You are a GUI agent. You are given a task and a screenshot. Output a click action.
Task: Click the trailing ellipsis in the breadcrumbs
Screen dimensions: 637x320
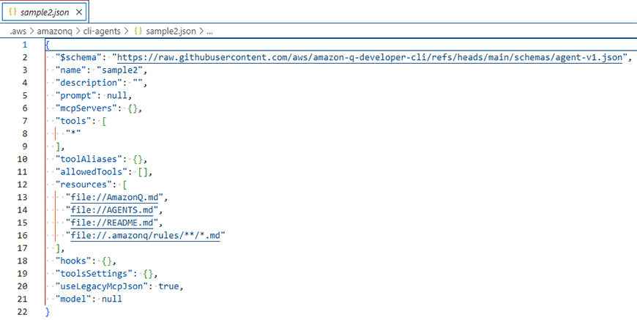click(210, 32)
